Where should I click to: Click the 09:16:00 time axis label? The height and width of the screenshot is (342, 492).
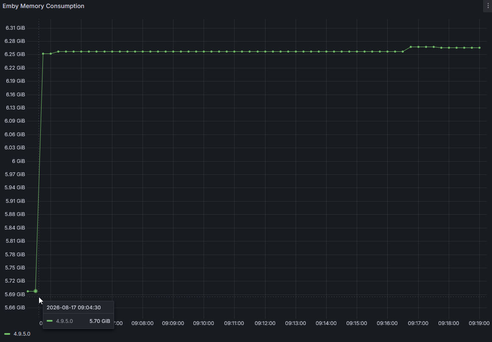[x=387, y=323]
